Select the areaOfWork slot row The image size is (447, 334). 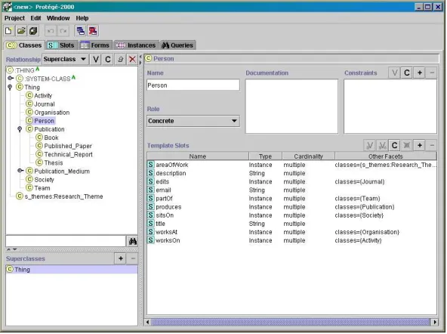coord(292,165)
